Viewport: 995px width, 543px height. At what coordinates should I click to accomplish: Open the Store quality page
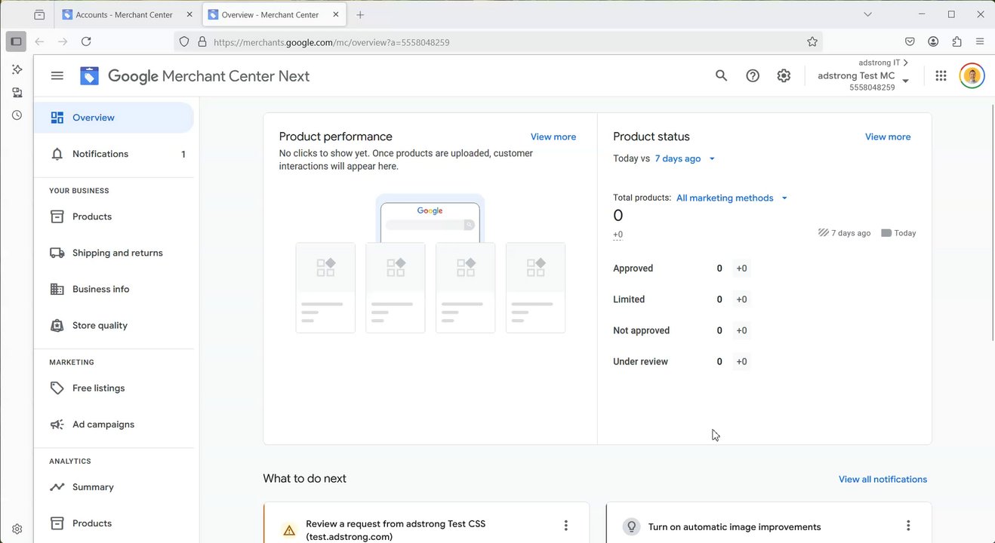(100, 325)
